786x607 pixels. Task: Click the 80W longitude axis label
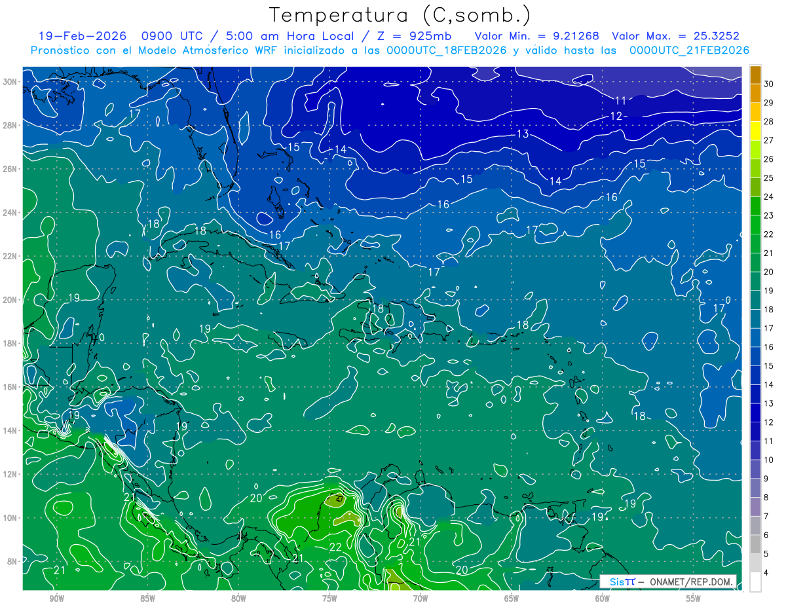[x=238, y=598]
